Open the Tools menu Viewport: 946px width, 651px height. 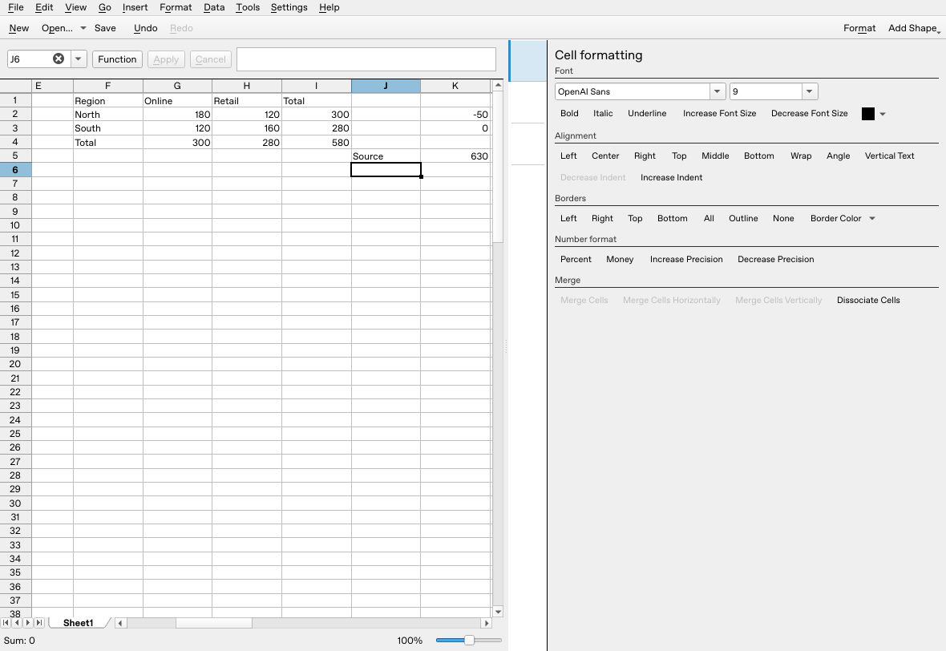[x=248, y=7]
